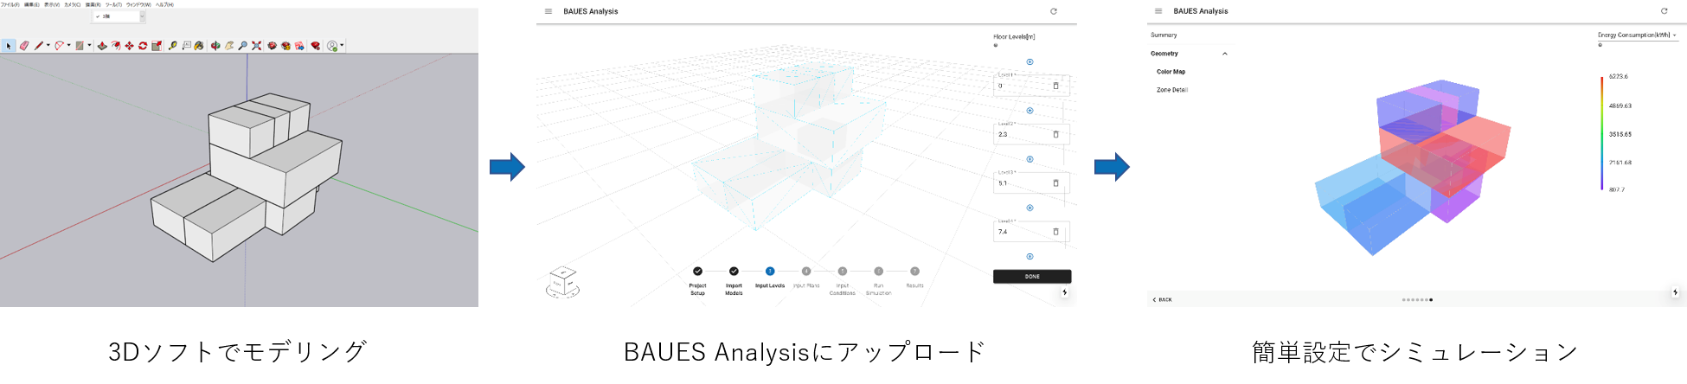Click the view cube navigation widget
The image size is (1687, 384).
[x=562, y=283]
